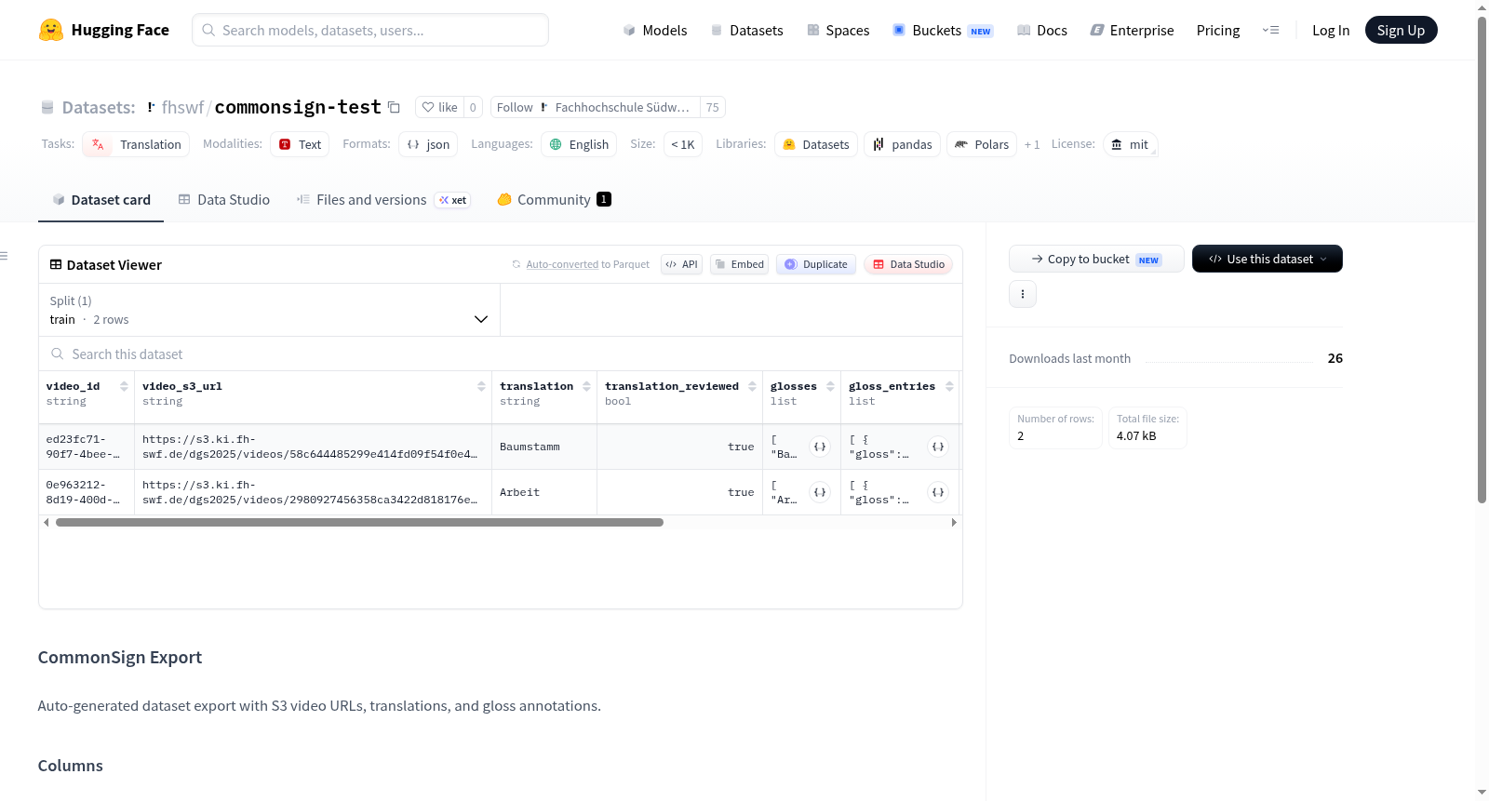Click the Datasets breadcrumb label
This screenshot has width=1489, height=801.
(x=99, y=107)
